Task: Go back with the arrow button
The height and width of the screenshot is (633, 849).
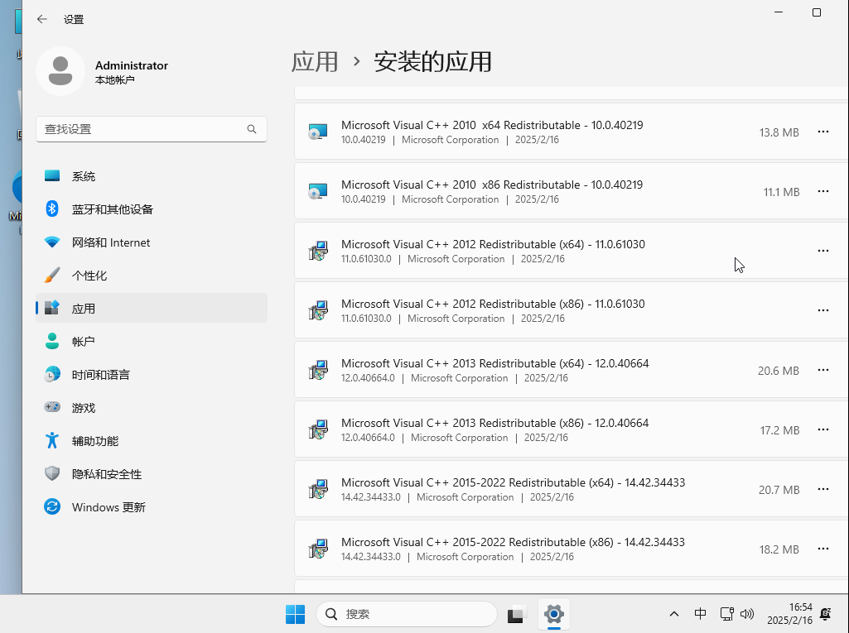Action: click(x=42, y=20)
